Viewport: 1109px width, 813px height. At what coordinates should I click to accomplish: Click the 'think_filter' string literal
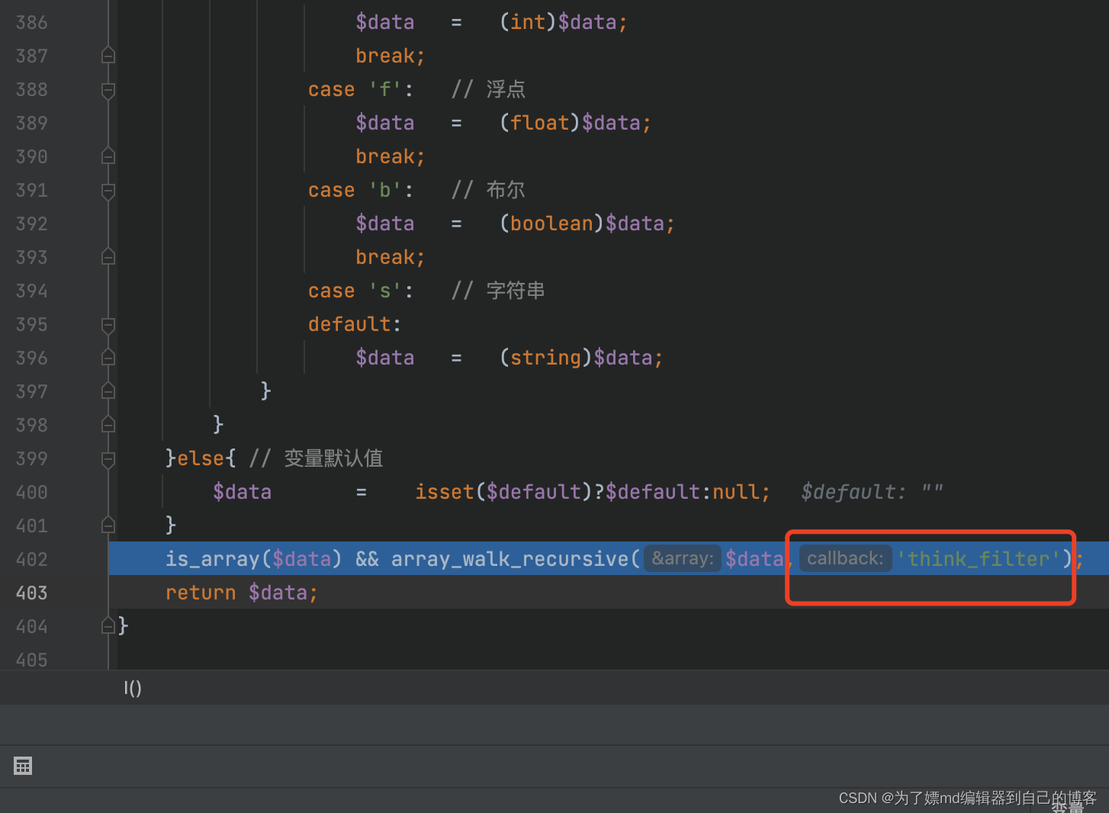coord(979,559)
